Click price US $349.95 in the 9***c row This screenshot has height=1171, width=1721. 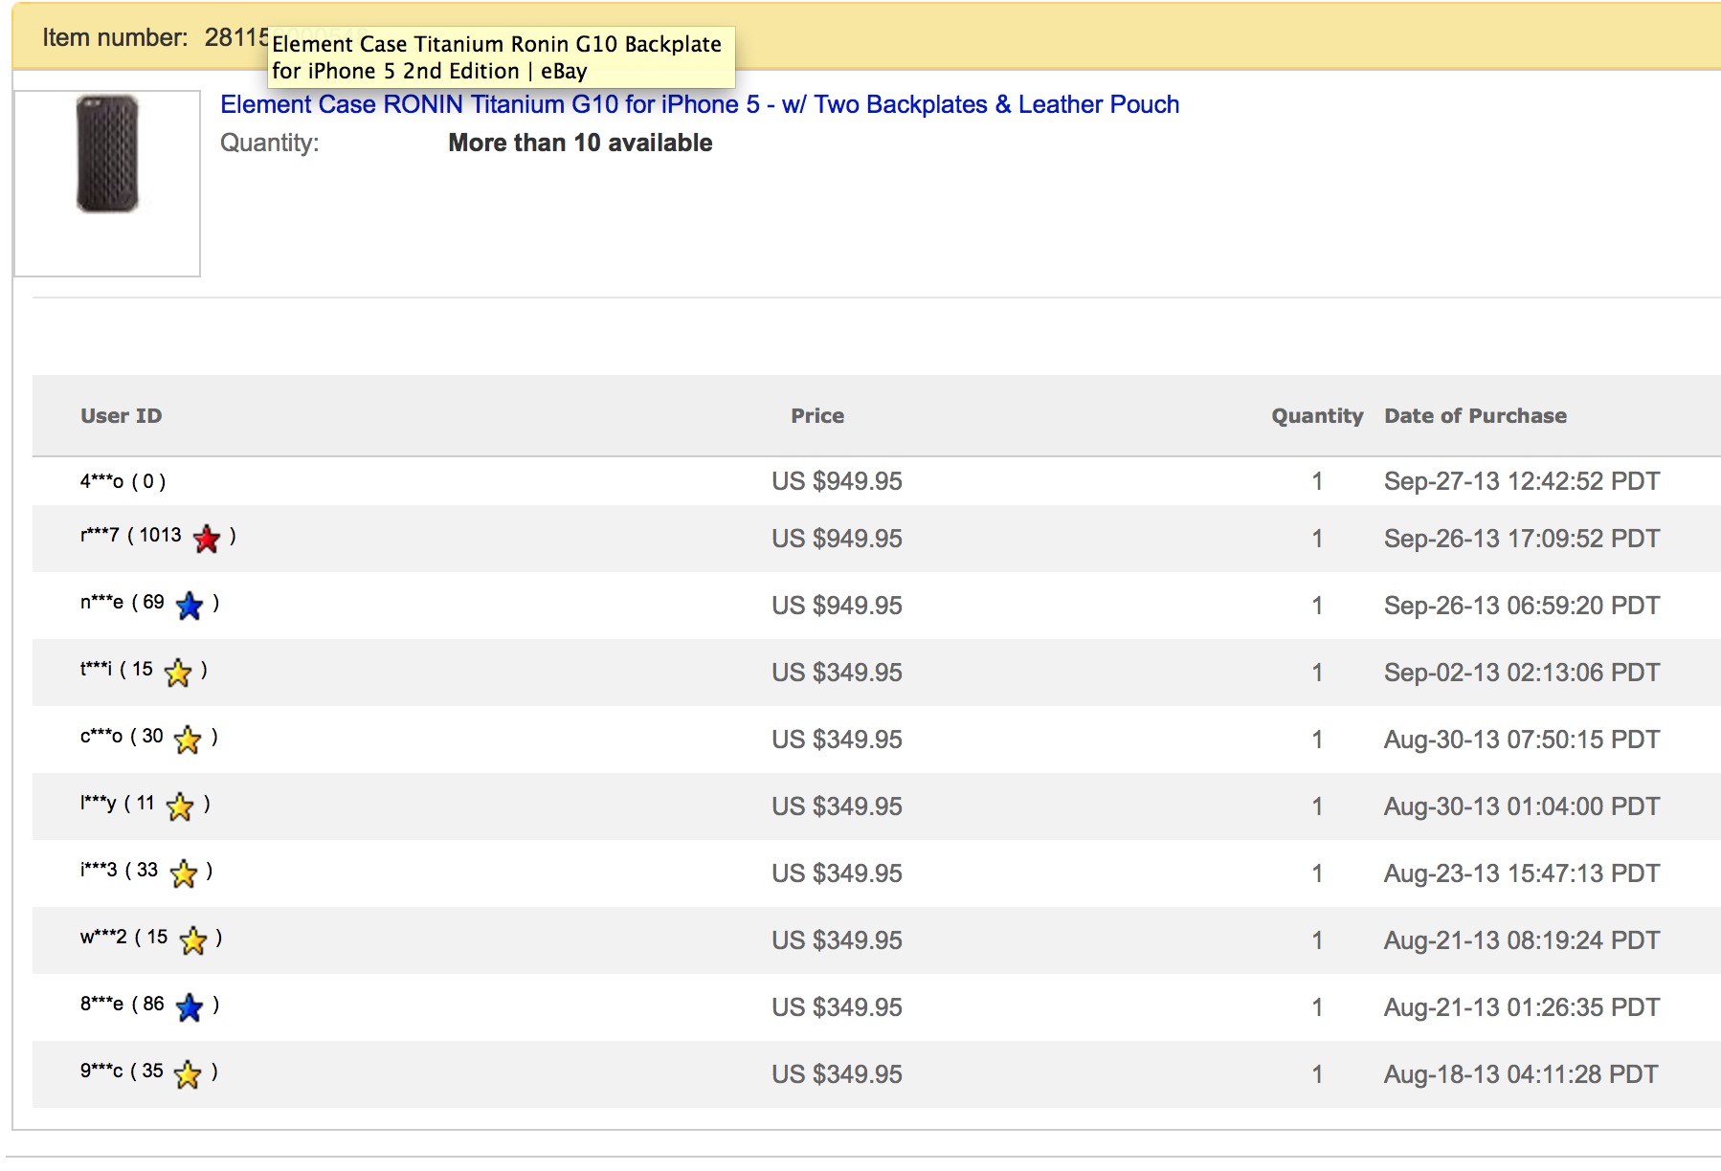coord(837,1074)
